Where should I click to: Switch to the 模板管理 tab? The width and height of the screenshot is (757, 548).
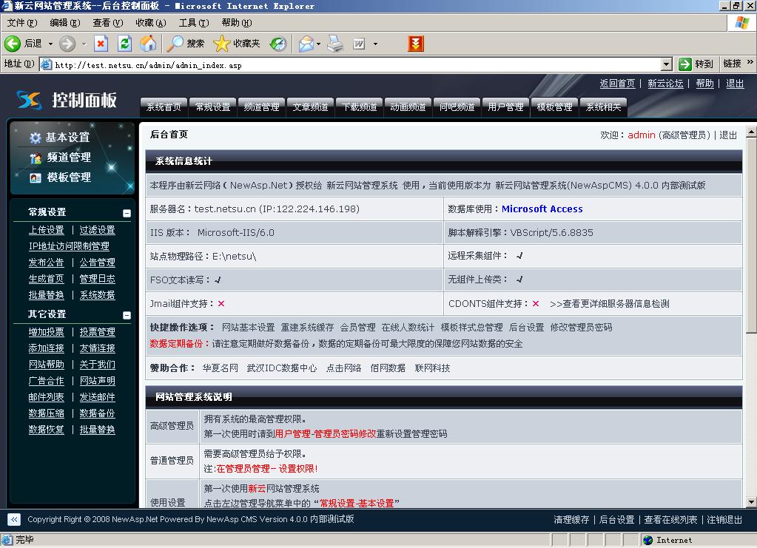click(554, 106)
